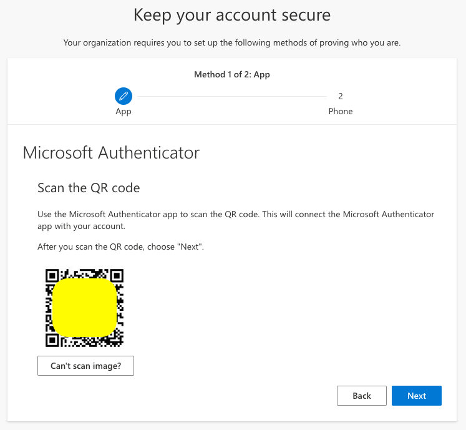Click the "Scan the QR code" heading
Viewport: 466px width, 430px height.
coord(89,188)
